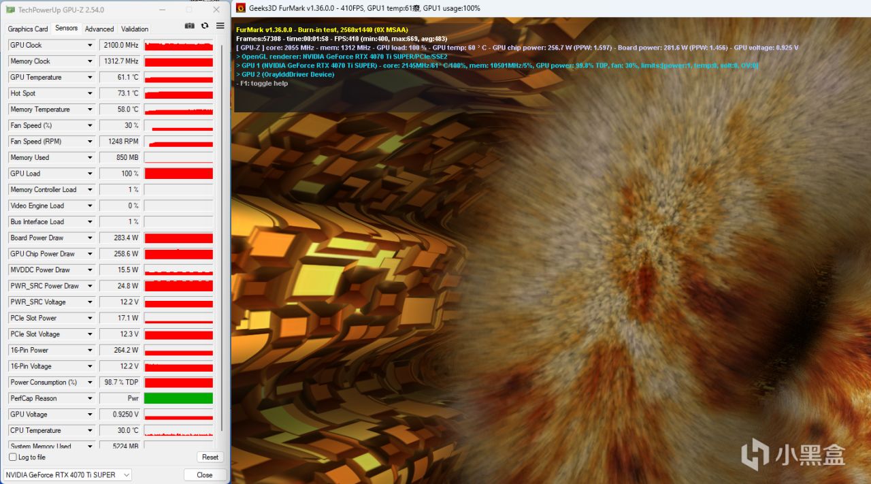Click the 'F1: toggle help' text in FurMark
The image size is (871, 484).
262,83
